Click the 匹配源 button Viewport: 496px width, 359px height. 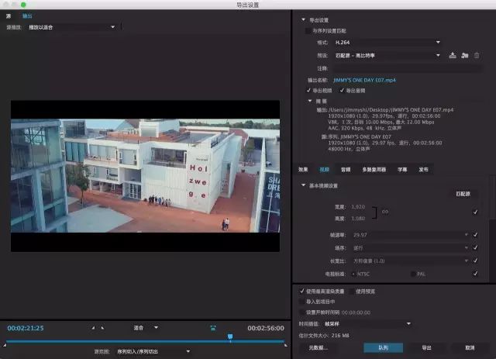[463, 194]
